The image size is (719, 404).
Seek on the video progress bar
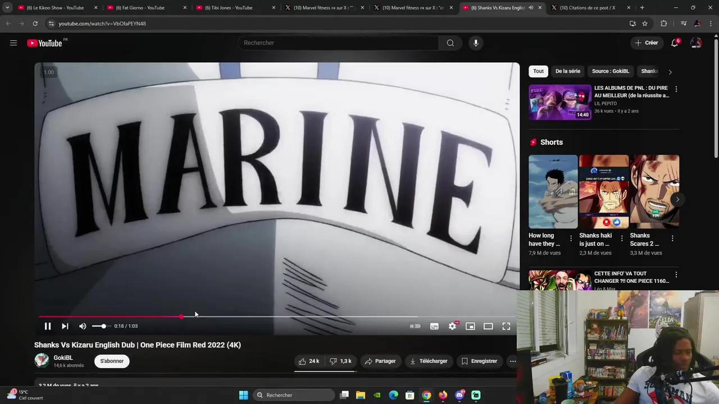[276, 317]
